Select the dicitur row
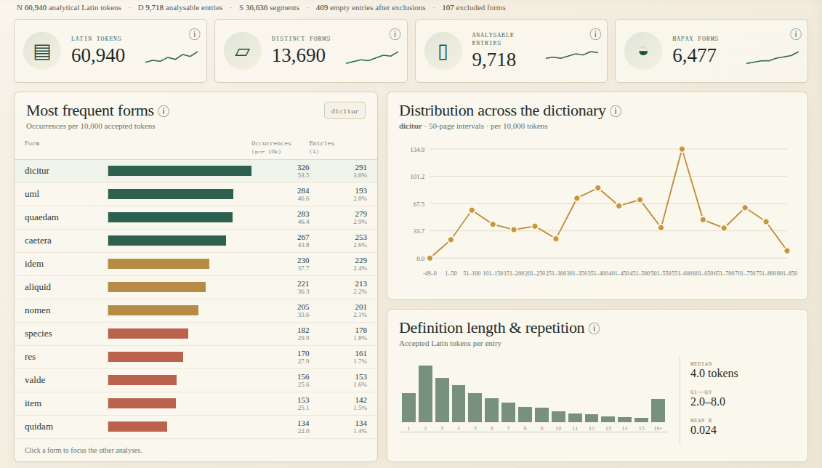 [x=196, y=171]
